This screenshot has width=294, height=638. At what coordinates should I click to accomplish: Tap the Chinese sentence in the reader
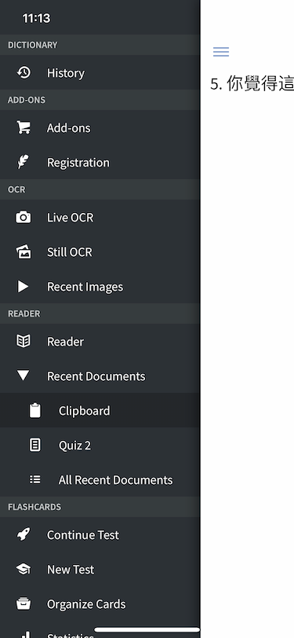point(252,83)
